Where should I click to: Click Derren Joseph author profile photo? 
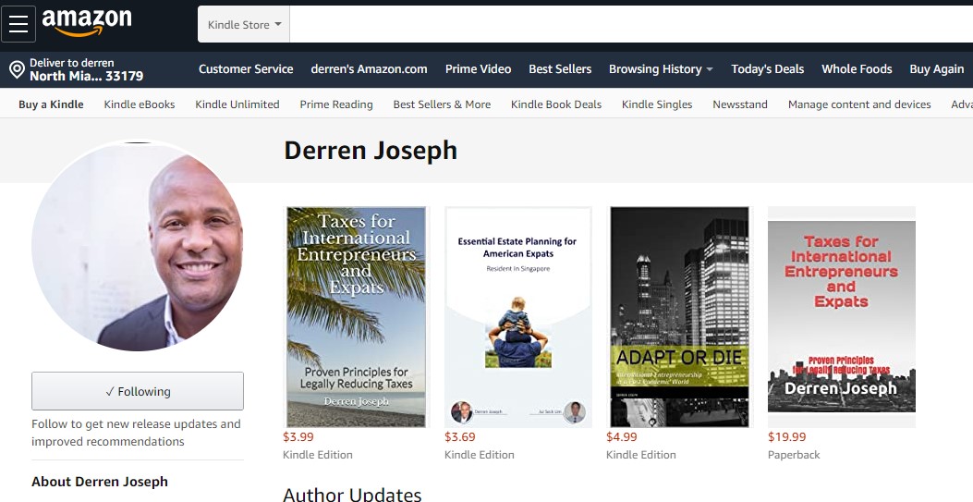(137, 246)
